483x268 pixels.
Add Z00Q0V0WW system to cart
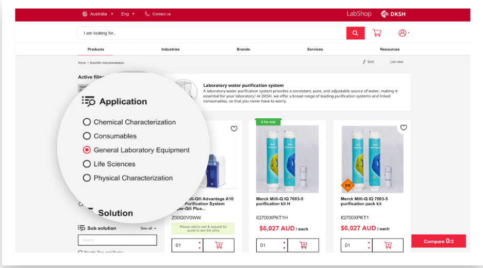tap(219, 245)
